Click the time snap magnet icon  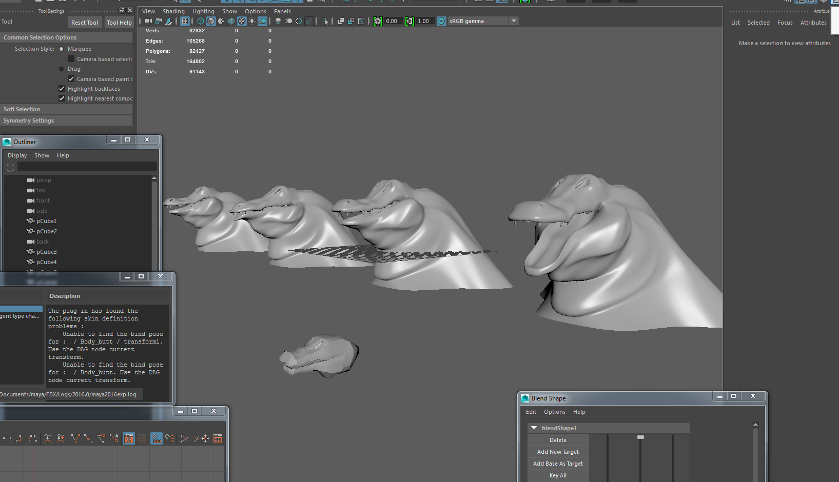157,438
